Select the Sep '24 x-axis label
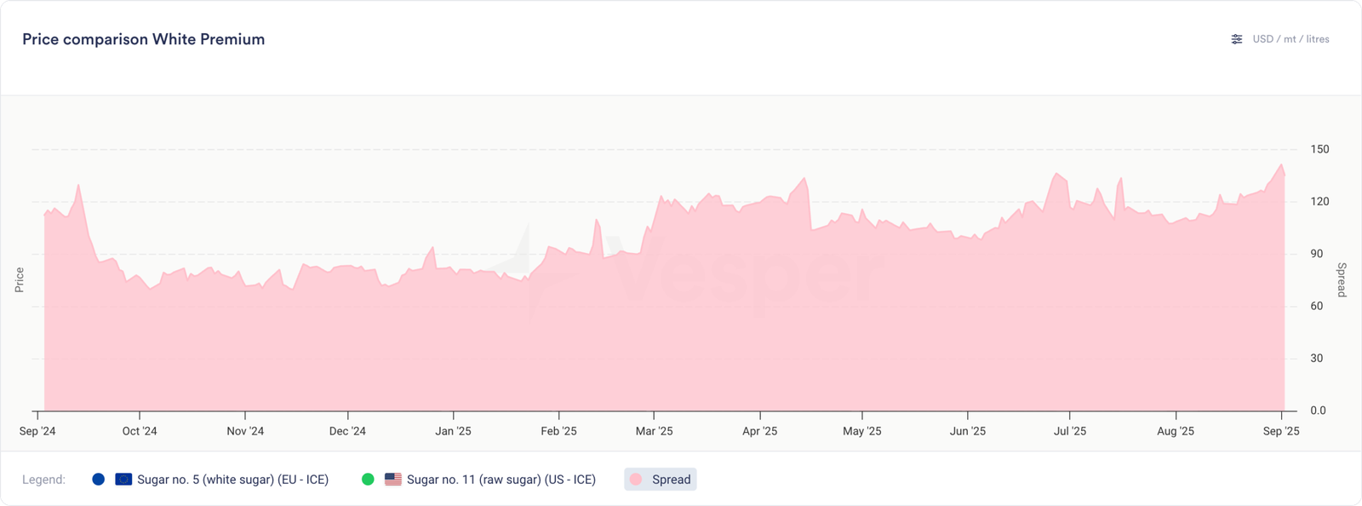 pyautogui.click(x=37, y=431)
